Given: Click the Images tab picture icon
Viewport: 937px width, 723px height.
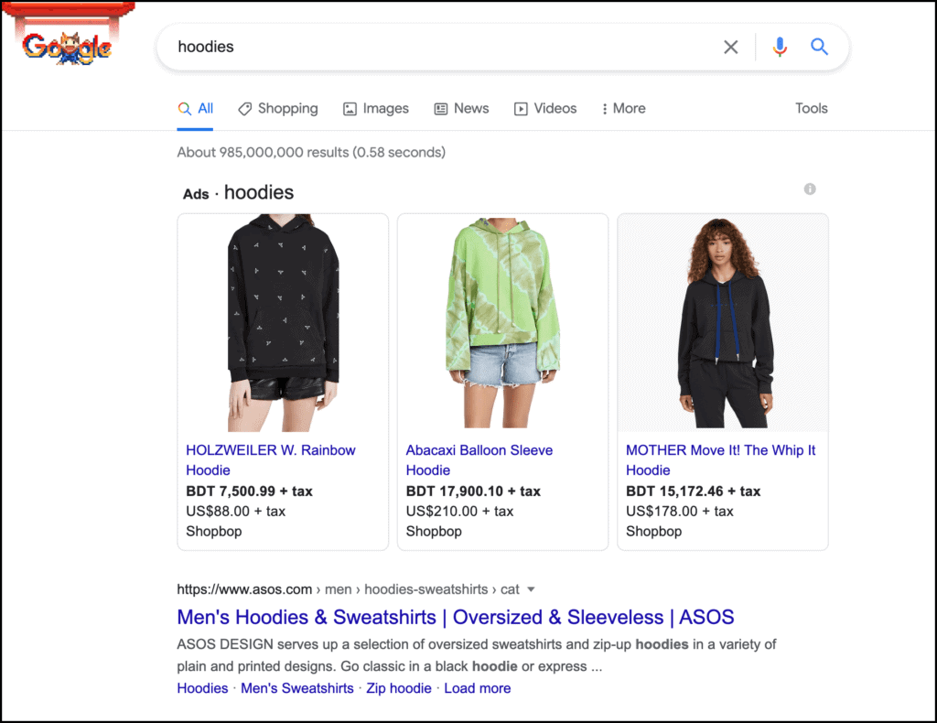Looking at the screenshot, I should pyautogui.click(x=349, y=108).
